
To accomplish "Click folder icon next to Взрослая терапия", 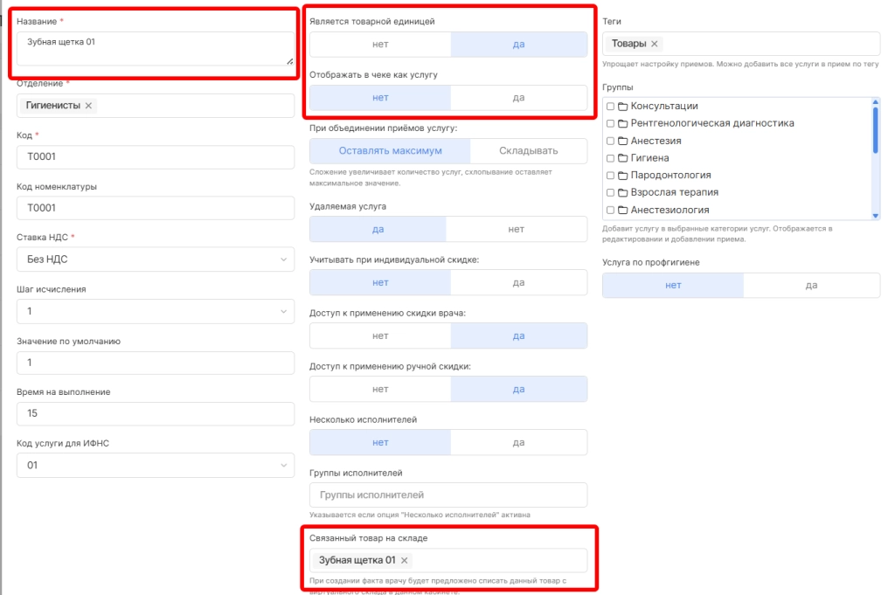I will tap(622, 192).
